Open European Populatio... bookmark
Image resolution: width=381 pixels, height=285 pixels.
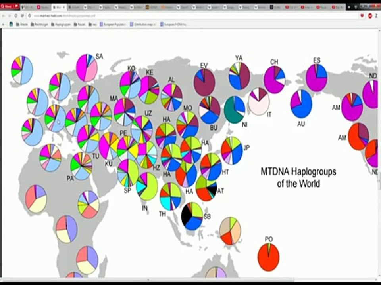tap(114, 24)
